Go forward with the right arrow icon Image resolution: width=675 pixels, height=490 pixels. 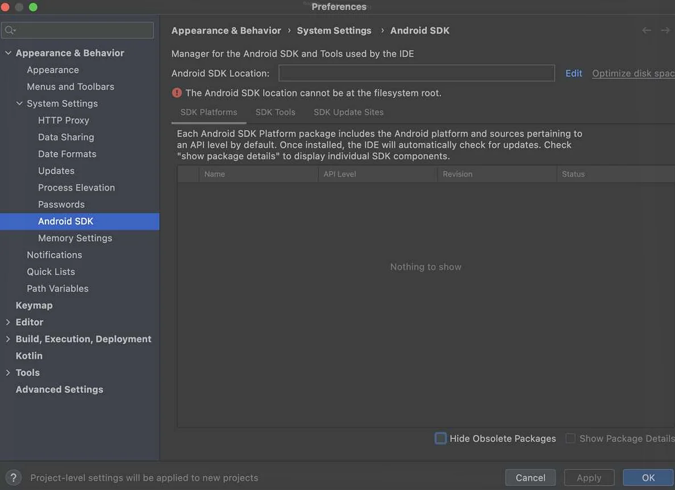[665, 30]
